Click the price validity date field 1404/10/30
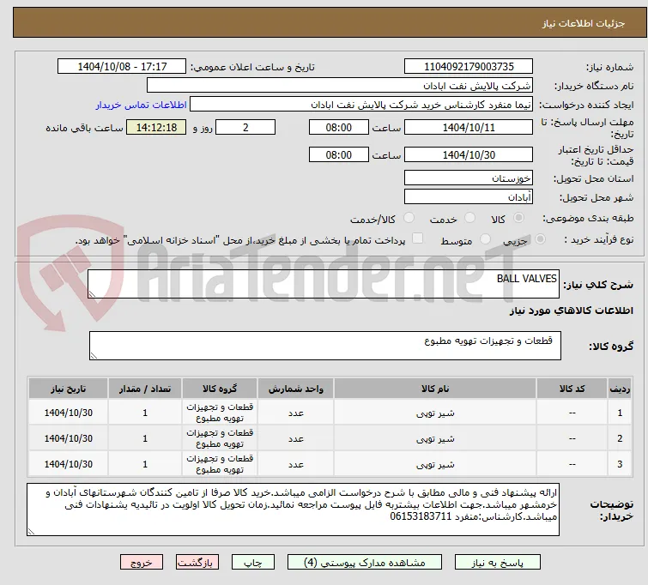The width and height of the screenshot is (648, 585). click(x=469, y=155)
